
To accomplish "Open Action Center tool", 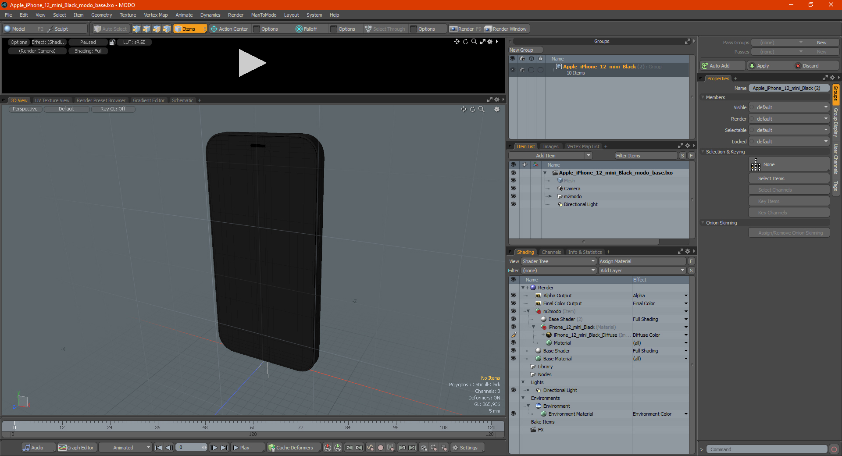I will coord(229,29).
